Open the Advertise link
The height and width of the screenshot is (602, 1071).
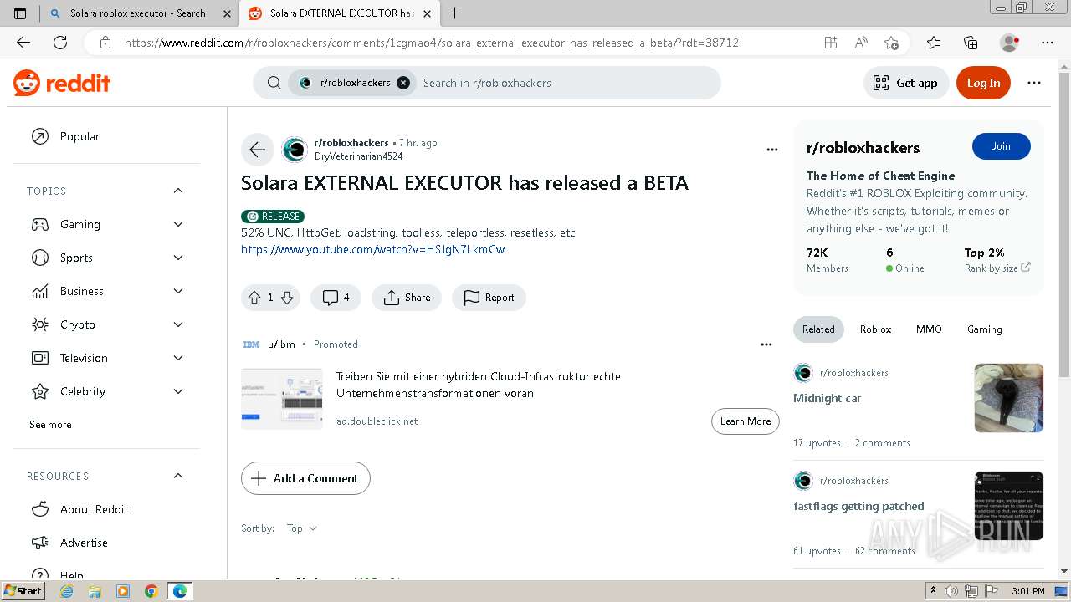tap(84, 543)
